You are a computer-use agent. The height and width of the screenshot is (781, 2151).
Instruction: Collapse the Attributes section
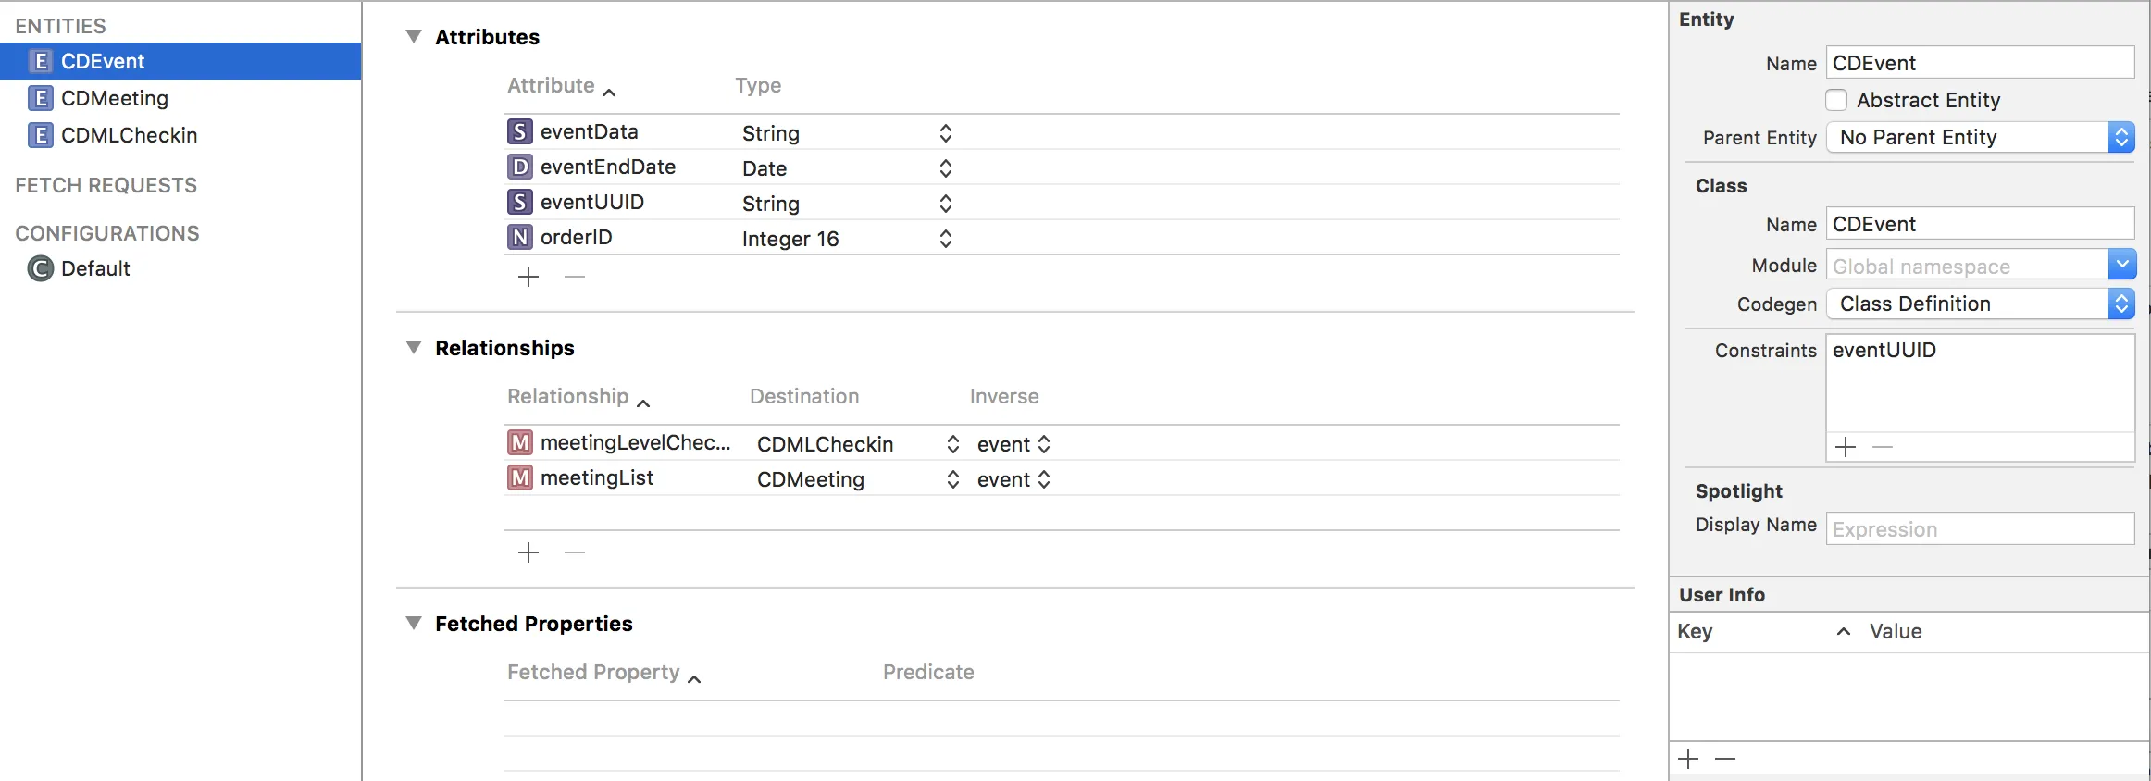point(414,36)
